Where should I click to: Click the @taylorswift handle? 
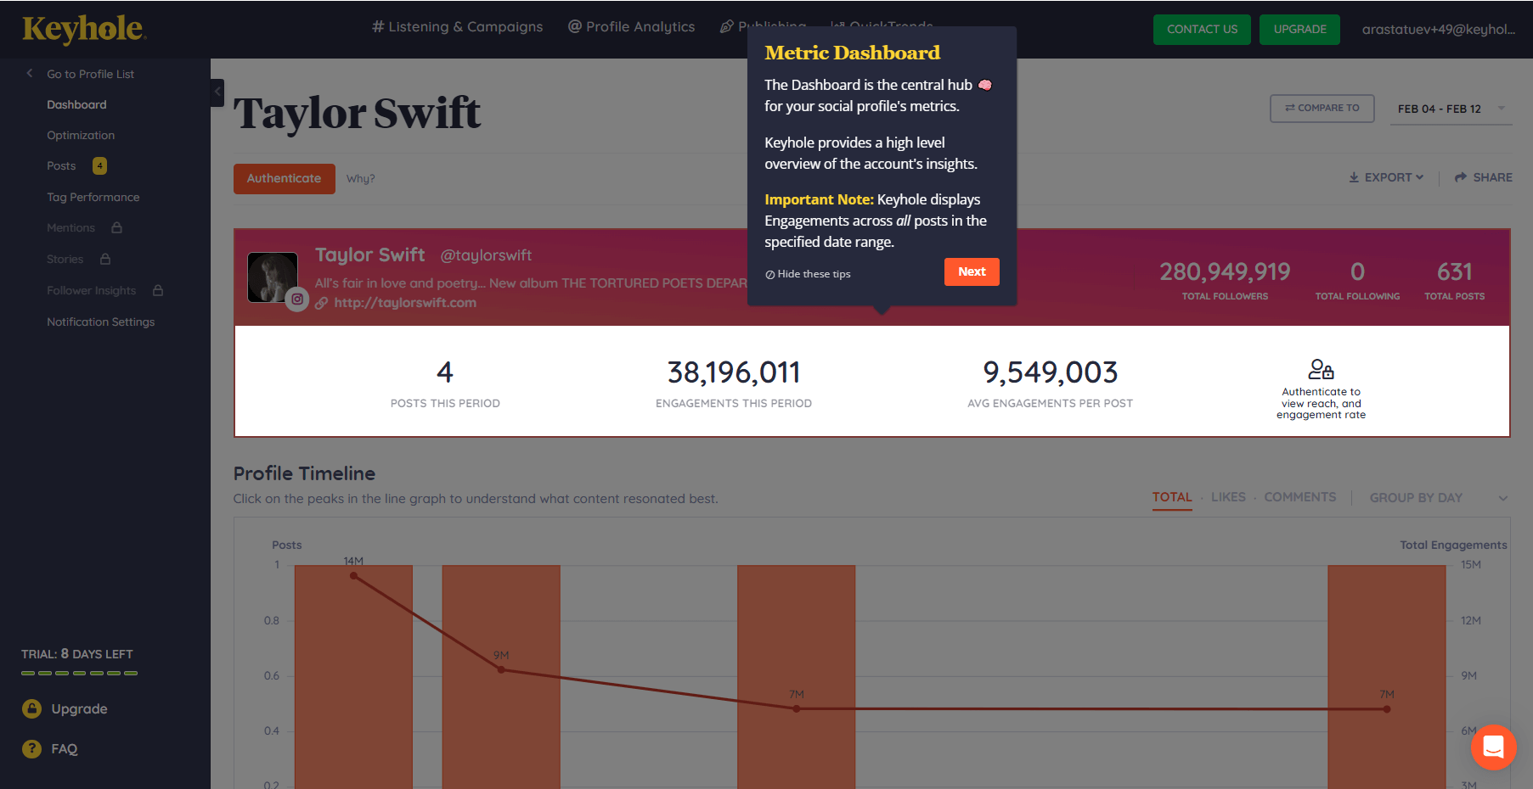(486, 255)
